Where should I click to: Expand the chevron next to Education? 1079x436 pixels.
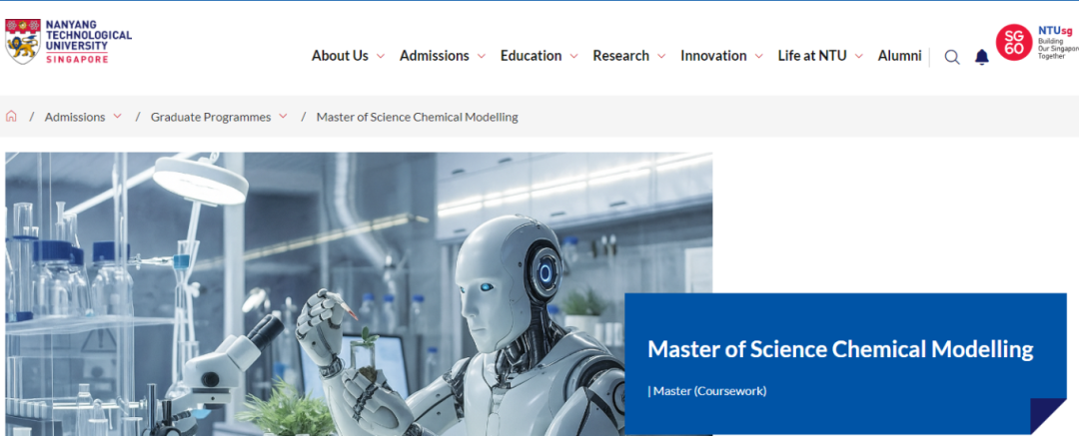point(573,57)
